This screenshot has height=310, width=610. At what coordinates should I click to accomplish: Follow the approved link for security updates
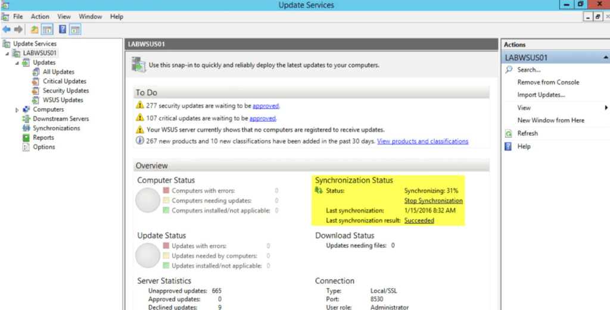pyautogui.click(x=266, y=106)
